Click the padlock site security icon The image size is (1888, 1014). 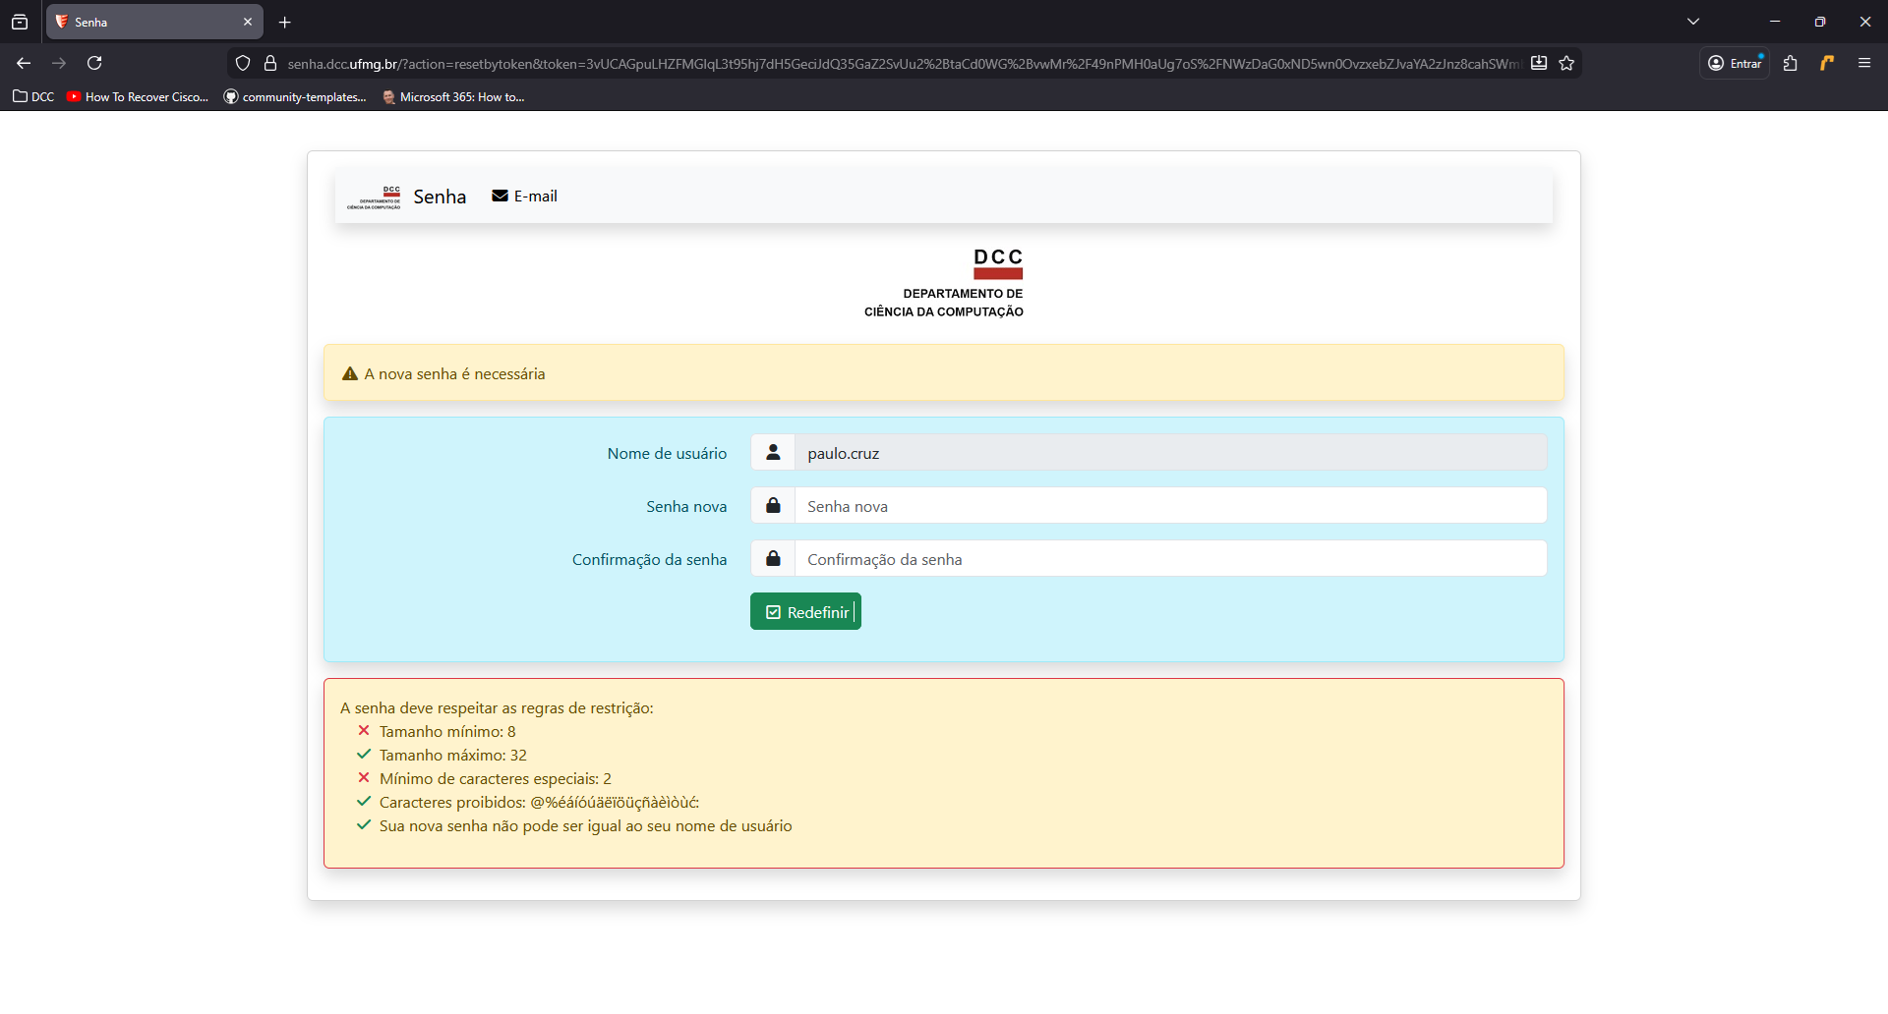270,63
